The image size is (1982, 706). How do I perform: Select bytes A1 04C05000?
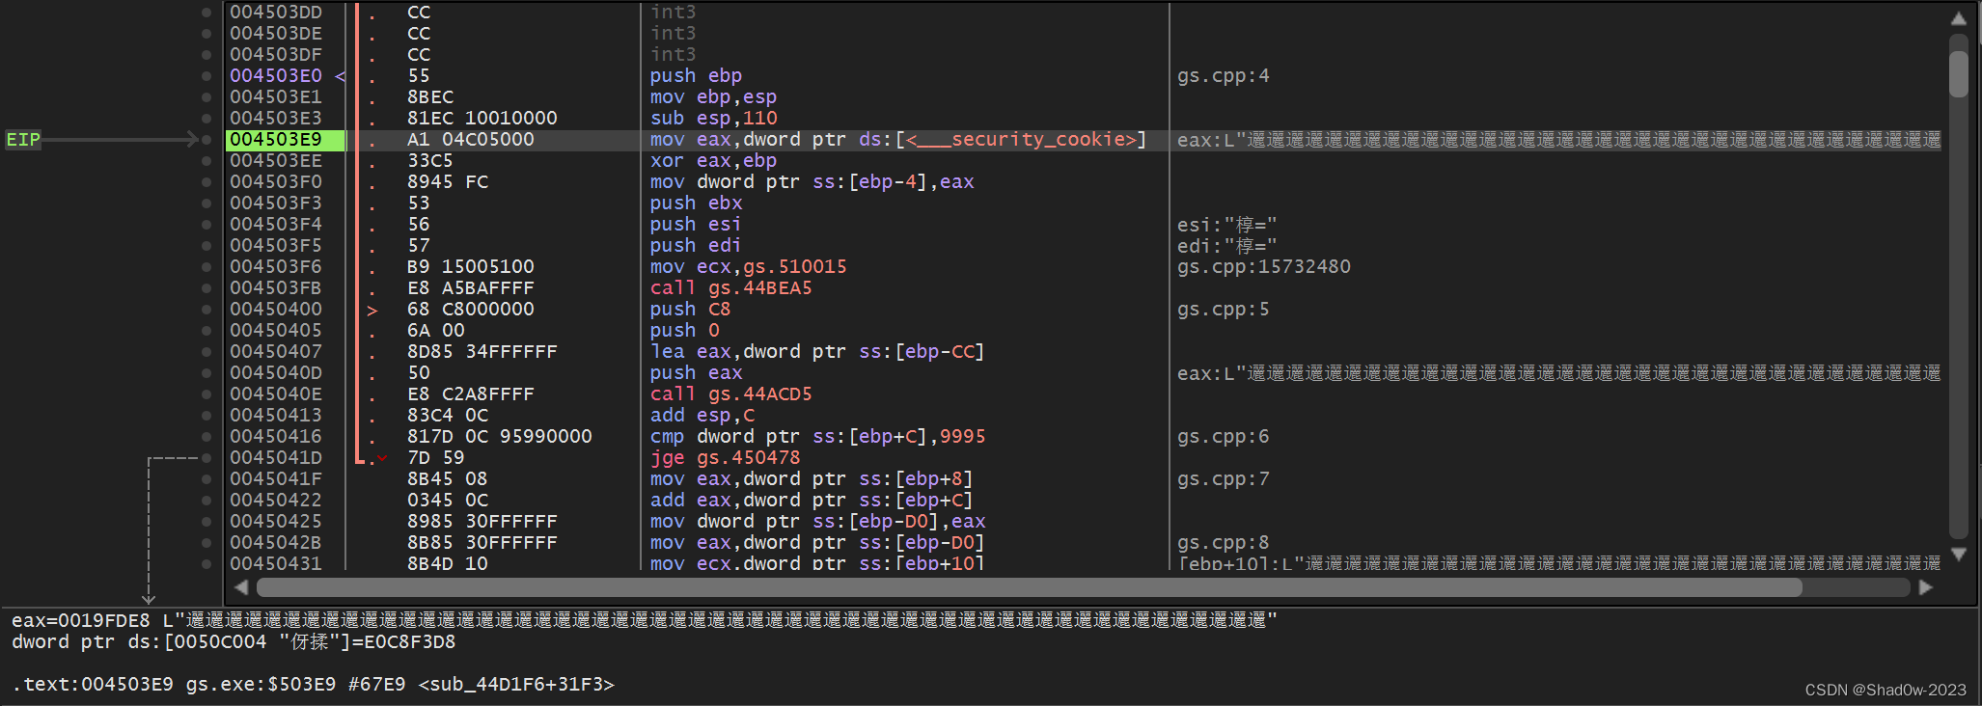(x=471, y=140)
